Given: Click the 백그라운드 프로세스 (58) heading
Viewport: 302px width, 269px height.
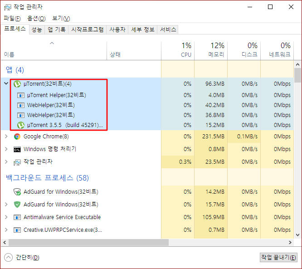Looking at the screenshot, I should click(x=47, y=178).
